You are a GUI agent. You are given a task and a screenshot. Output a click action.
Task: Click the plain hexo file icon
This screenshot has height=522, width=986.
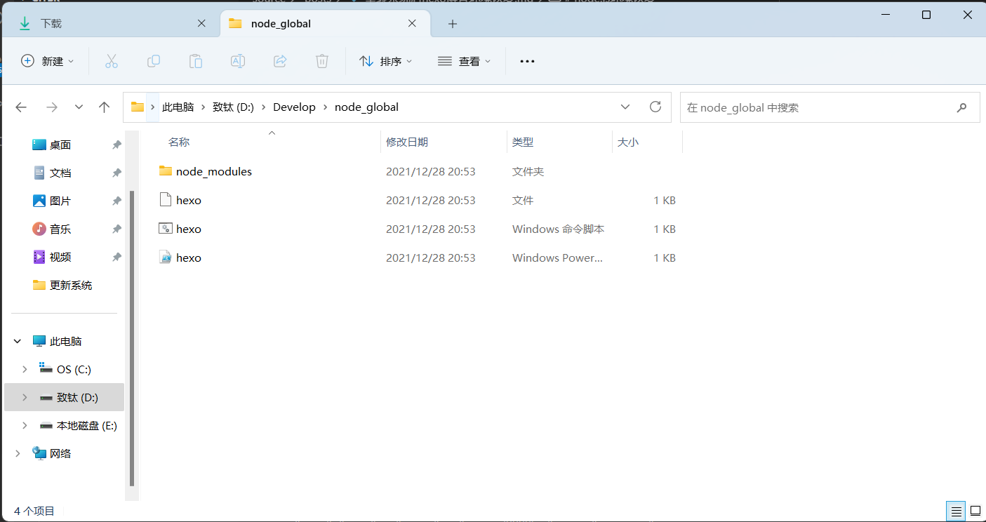pyautogui.click(x=166, y=200)
